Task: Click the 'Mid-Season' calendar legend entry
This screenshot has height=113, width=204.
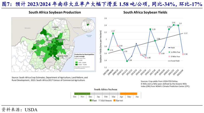Action: coord(105,101)
